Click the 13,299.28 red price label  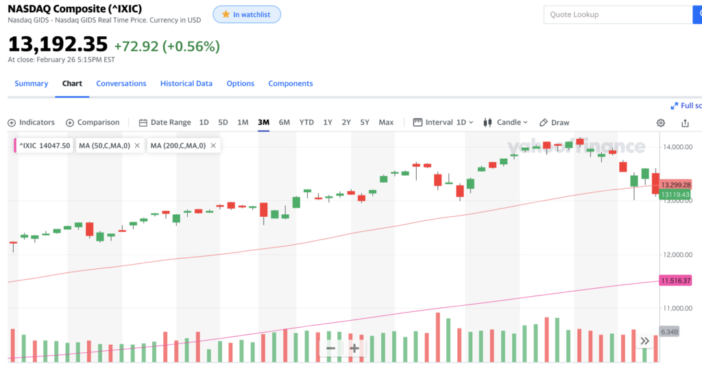coord(675,185)
